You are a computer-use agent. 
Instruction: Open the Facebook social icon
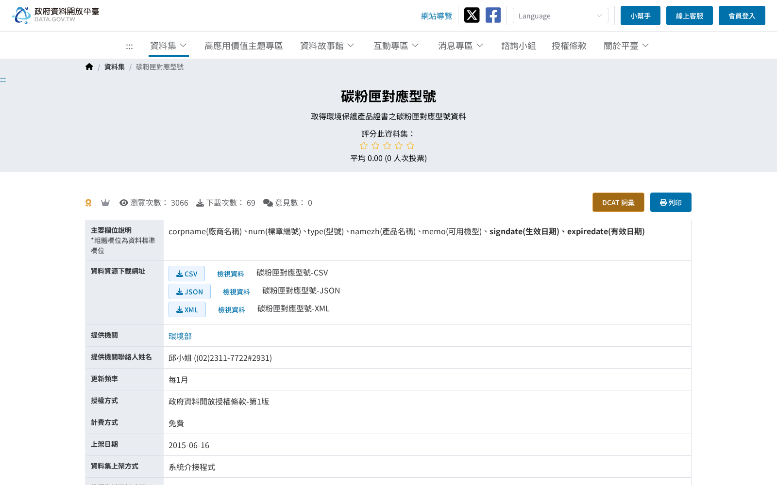tap(493, 15)
